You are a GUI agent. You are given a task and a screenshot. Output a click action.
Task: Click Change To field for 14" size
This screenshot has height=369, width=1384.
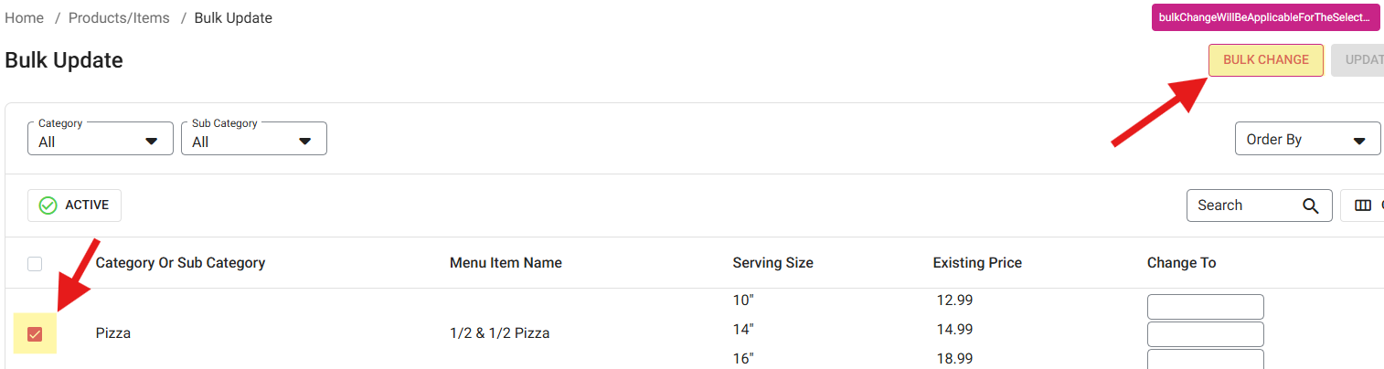(x=1205, y=334)
